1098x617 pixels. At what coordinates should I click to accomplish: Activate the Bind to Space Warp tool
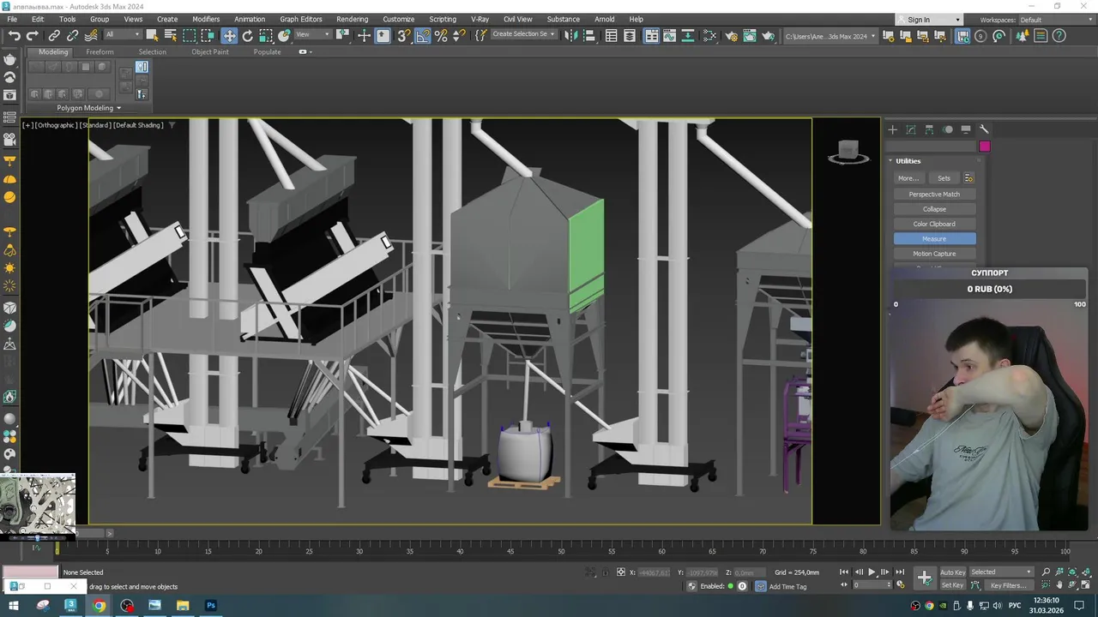tap(92, 36)
